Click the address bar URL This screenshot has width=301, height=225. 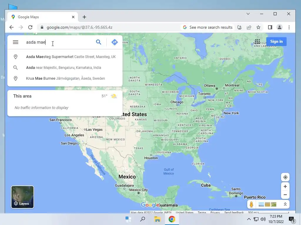[x=79, y=27]
